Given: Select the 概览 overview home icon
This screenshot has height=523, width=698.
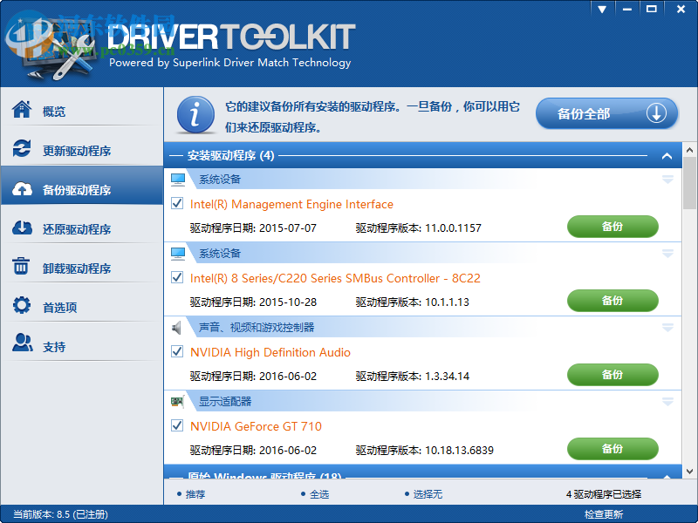Looking at the screenshot, I should click(x=22, y=111).
